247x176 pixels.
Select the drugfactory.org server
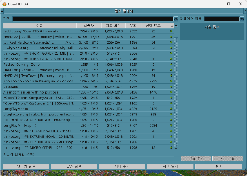(88, 114)
